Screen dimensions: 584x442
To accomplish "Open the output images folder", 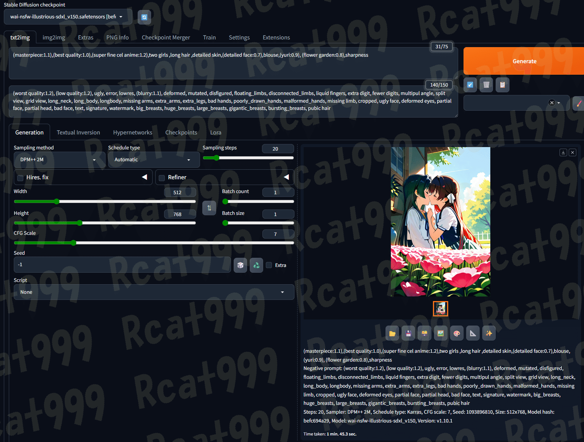I will pyautogui.click(x=392, y=333).
